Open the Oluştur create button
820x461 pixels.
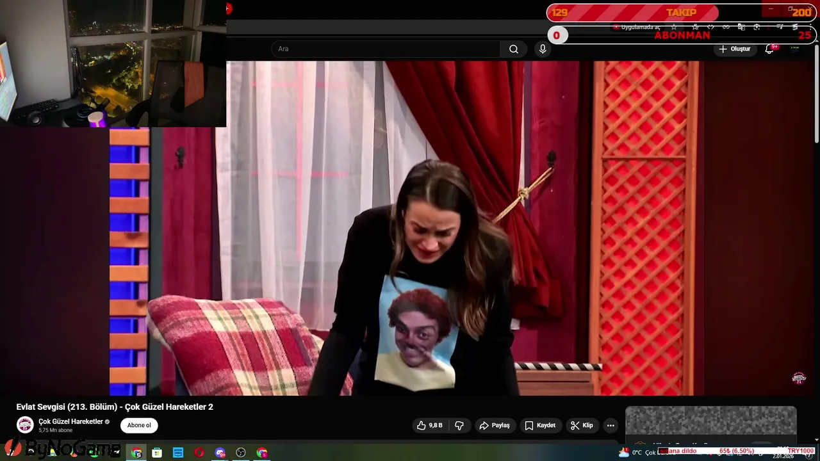coord(734,49)
